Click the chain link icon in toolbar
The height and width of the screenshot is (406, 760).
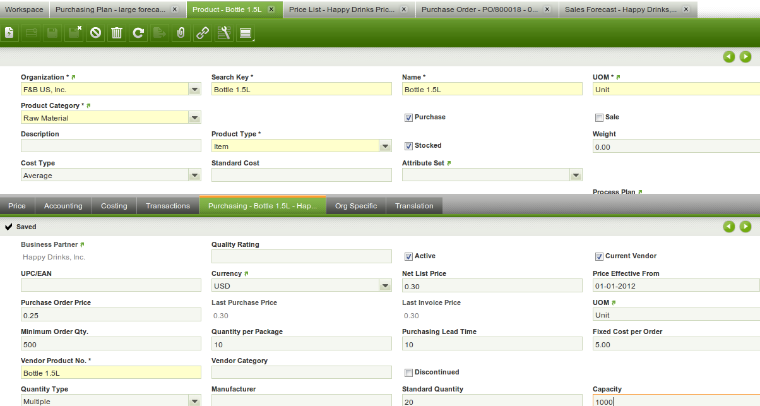tap(202, 33)
